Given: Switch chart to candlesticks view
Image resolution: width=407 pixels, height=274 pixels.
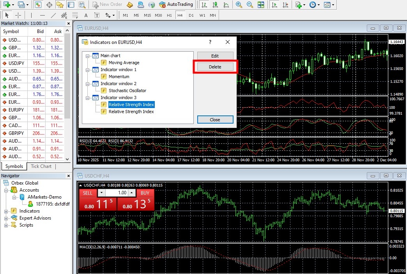Looking at the screenshot, I should tap(214, 5).
